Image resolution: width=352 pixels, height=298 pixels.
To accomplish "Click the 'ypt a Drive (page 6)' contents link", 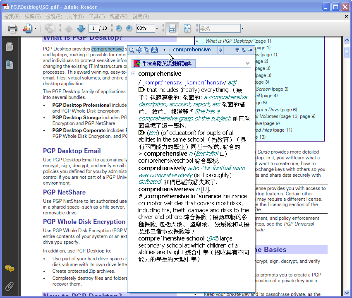I will [x=276, y=110].
